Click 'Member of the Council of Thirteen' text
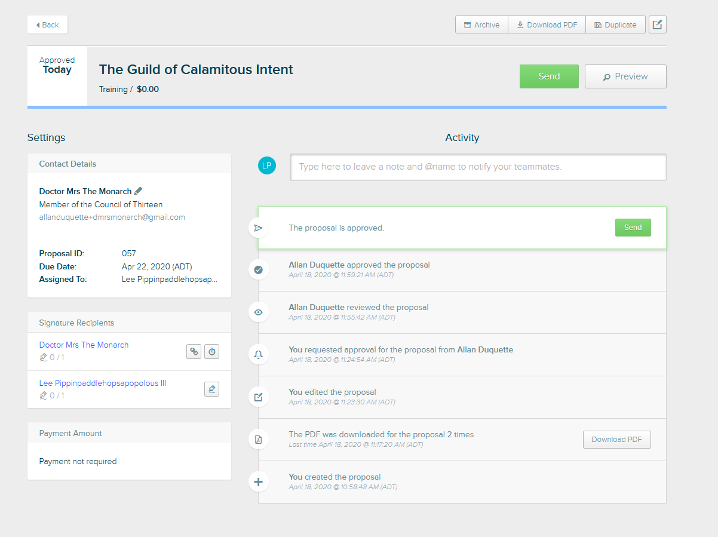The width and height of the screenshot is (718, 537). pyautogui.click(x=101, y=204)
